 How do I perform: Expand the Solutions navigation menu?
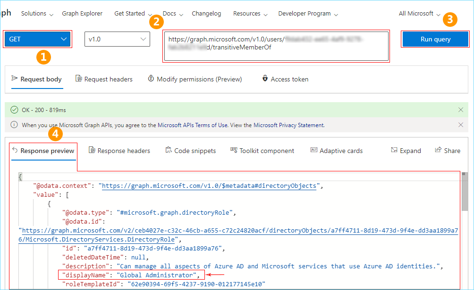[37, 14]
